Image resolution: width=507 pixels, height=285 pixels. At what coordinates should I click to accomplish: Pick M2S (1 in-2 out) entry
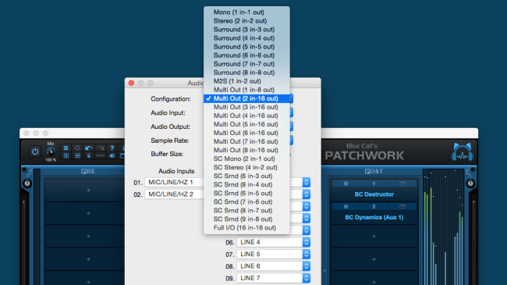pos(246,81)
